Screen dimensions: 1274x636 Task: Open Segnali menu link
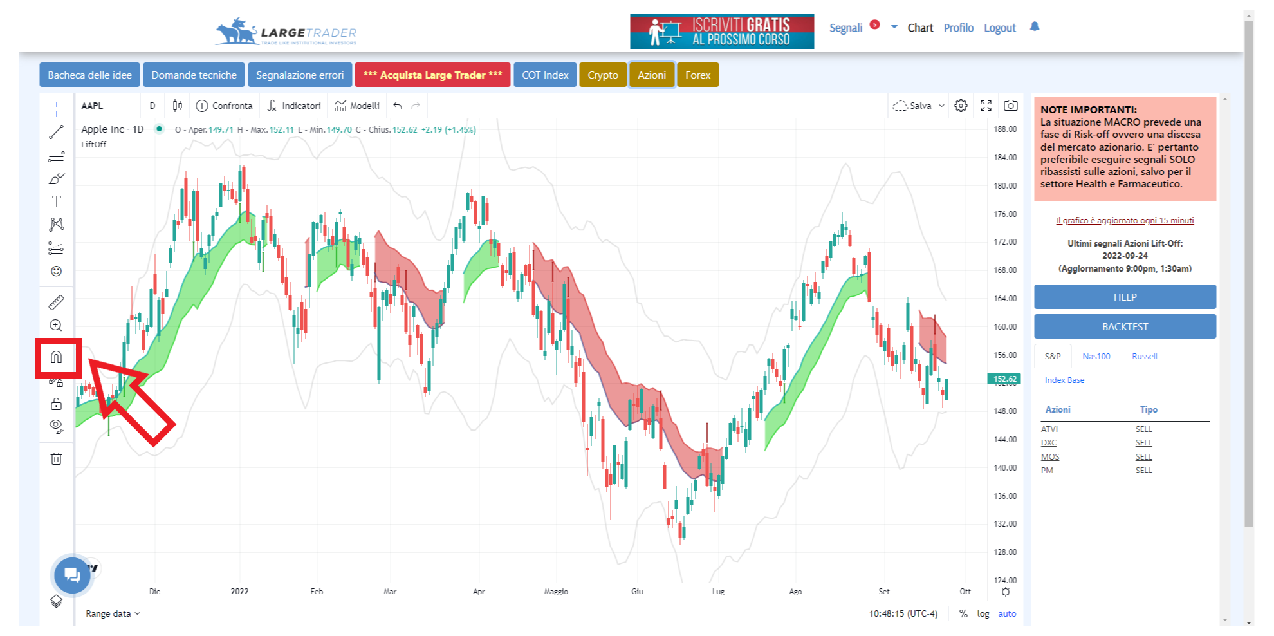coord(845,28)
